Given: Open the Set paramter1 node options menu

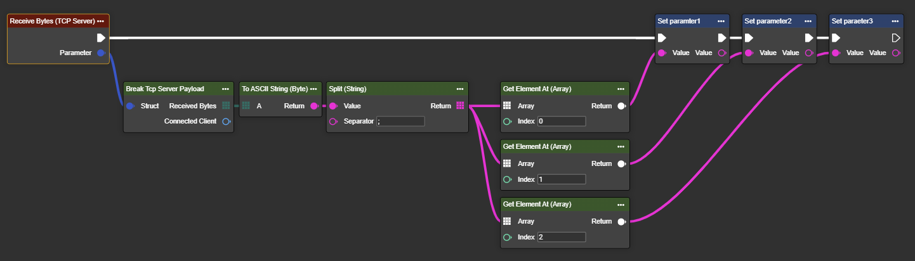Looking at the screenshot, I should (x=721, y=21).
